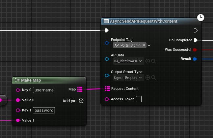This screenshot has width=213, height=138.
Task: Add a pin to the Make Map node
Action: coord(73,101)
